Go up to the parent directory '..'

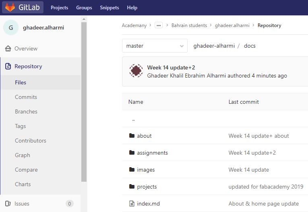tap(133, 120)
